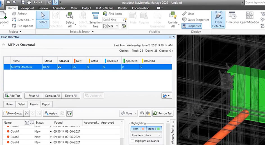Screen dimensions: 265x145
Task: Click the Assign button
Action: 51,113
